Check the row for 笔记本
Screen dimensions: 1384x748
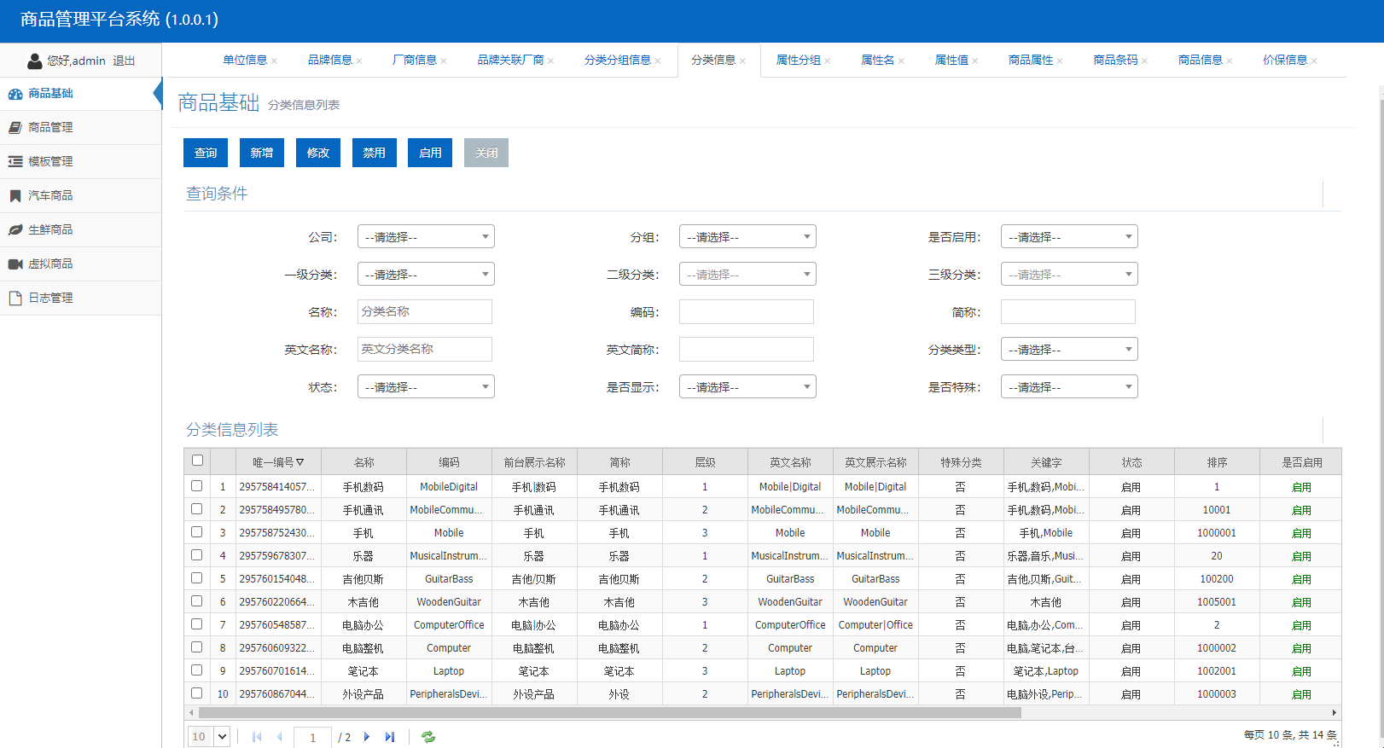click(197, 670)
